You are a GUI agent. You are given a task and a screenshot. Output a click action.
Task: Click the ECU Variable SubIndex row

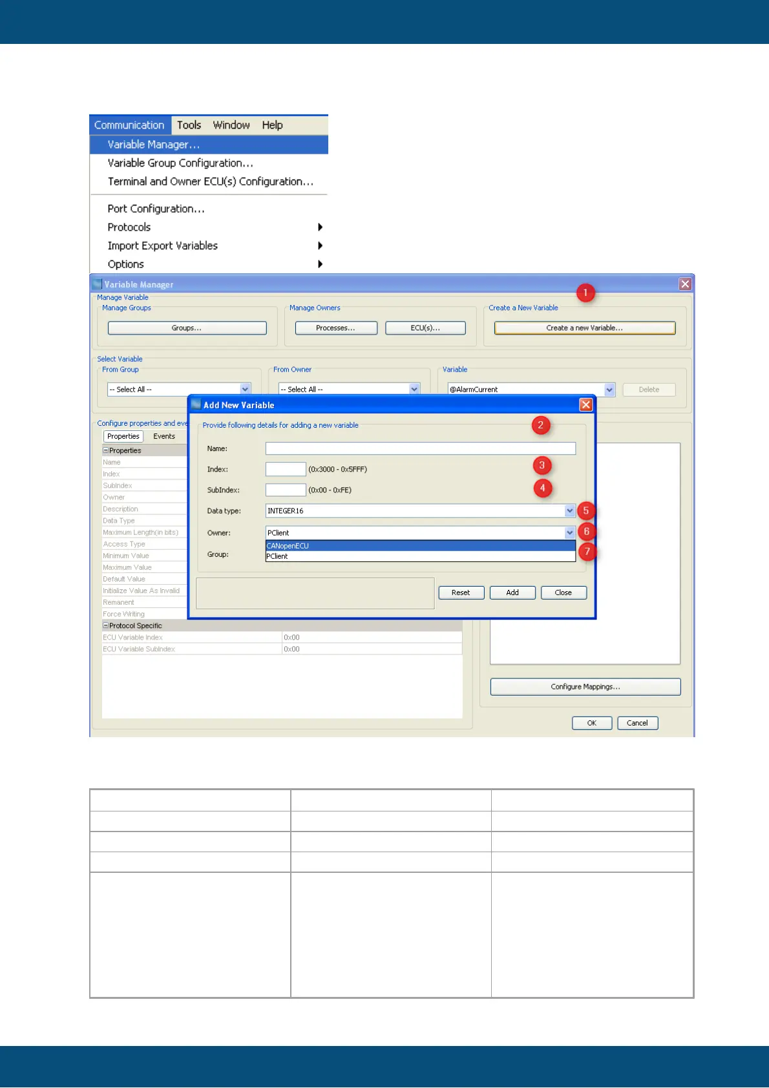pos(282,649)
